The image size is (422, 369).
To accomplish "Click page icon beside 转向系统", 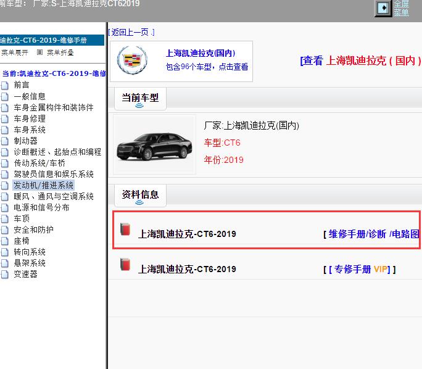I will [x=4, y=252].
